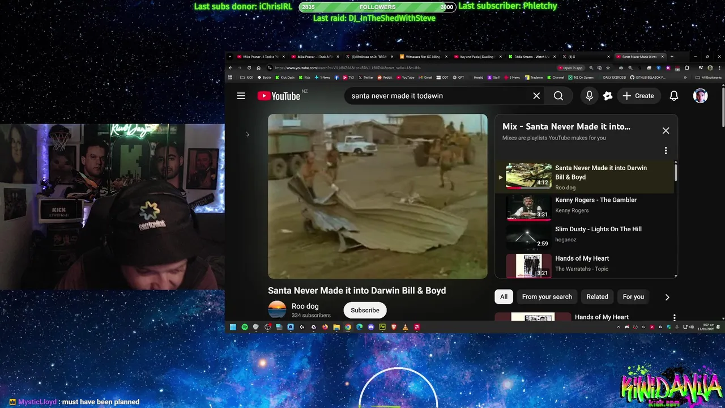This screenshot has height=408, width=725.
Task: Subscribe to the Roo dog channel
Action: [365, 311]
